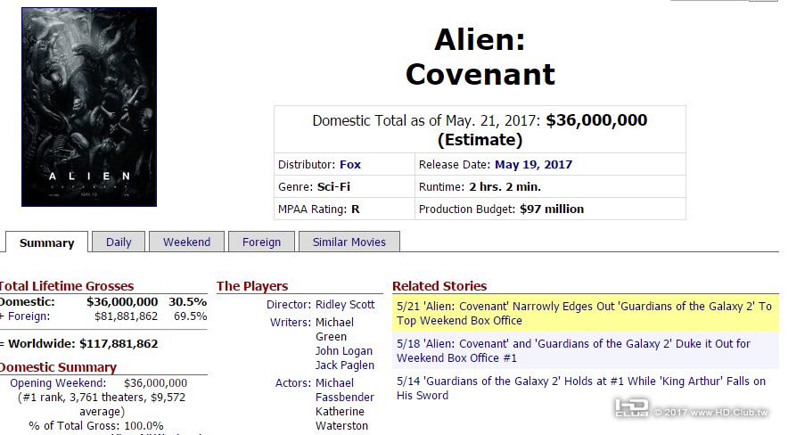Click the Production Budget $97 million cell

click(x=550, y=209)
